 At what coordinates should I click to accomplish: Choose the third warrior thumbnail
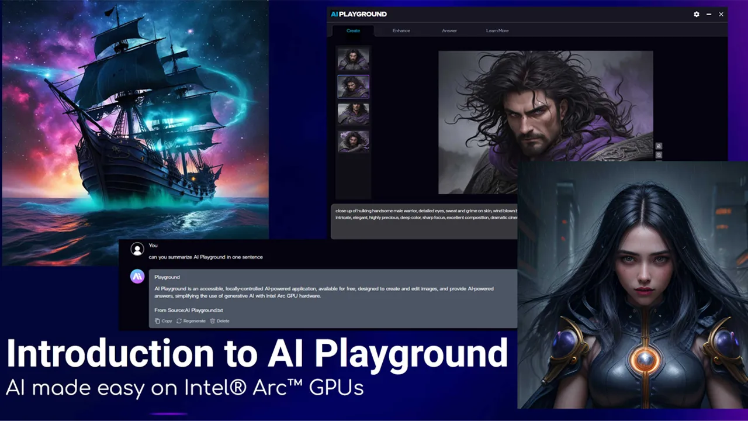coord(353,114)
